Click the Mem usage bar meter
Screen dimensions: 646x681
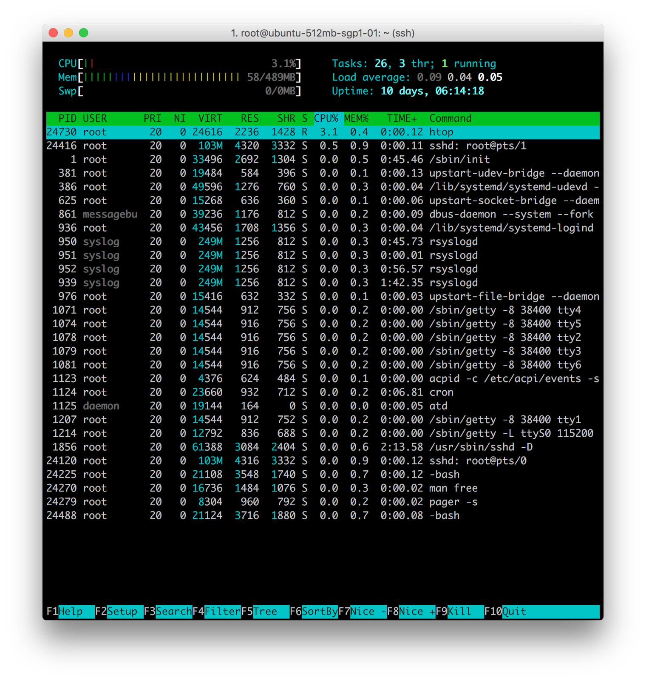[x=180, y=77]
